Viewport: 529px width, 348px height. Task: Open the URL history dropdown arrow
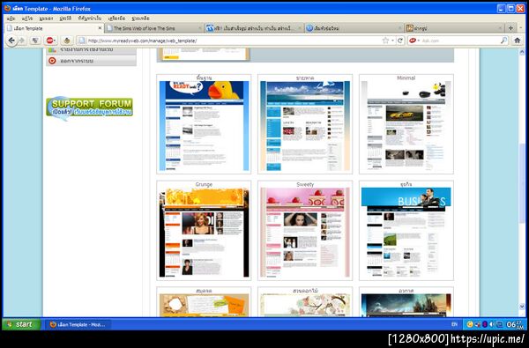tap(392, 41)
